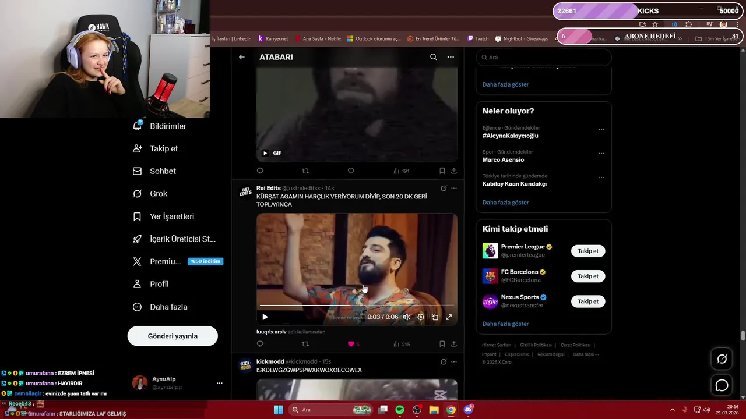The width and height of the screenshot is (746, 419).
Task: Bookmark the GIF post with 191 views
Action: click(442, 171)
